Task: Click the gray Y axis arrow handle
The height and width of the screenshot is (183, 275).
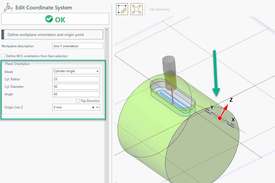Action: tap(214, 114)
